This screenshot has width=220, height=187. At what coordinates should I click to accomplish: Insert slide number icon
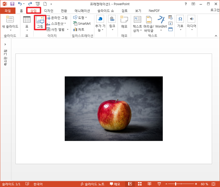coord(170,24)
